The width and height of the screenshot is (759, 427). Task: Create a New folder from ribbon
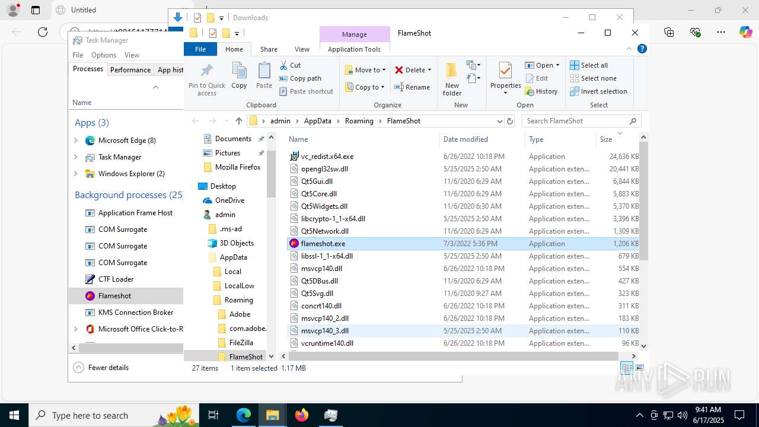click(452, 79)
